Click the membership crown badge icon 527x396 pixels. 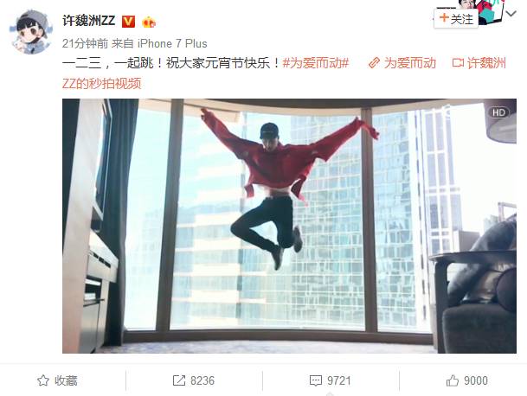[149, 22]
